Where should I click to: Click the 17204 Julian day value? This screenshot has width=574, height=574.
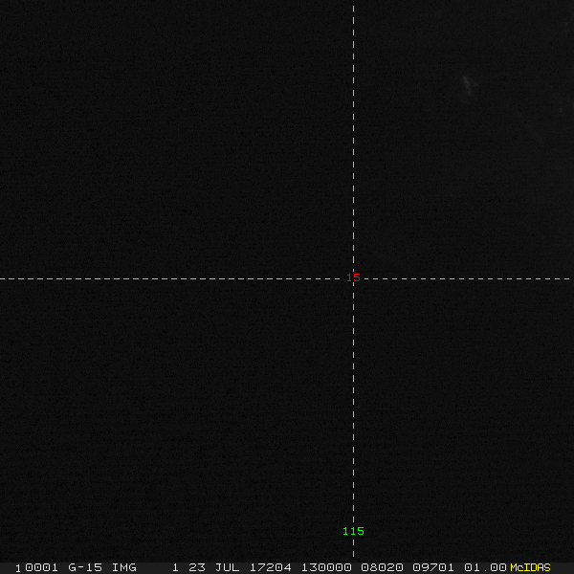(x=272, y=567)
